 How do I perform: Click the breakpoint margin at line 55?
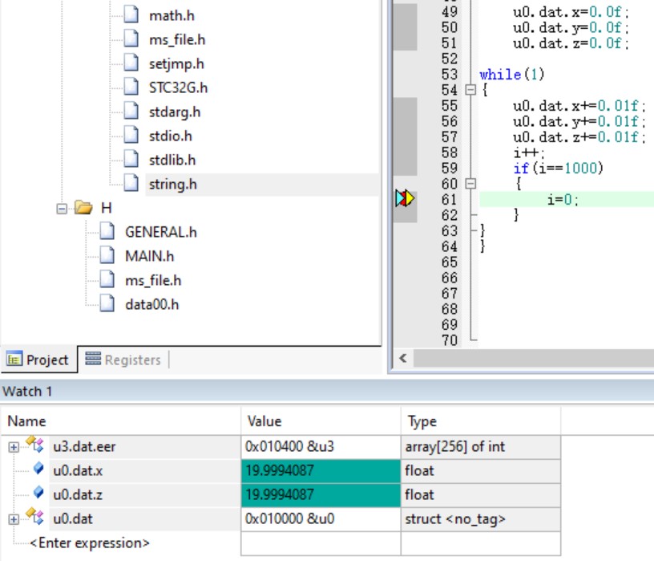pos(405,106)
